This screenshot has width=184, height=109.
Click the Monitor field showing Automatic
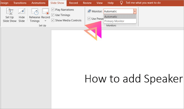click(118, 11)
